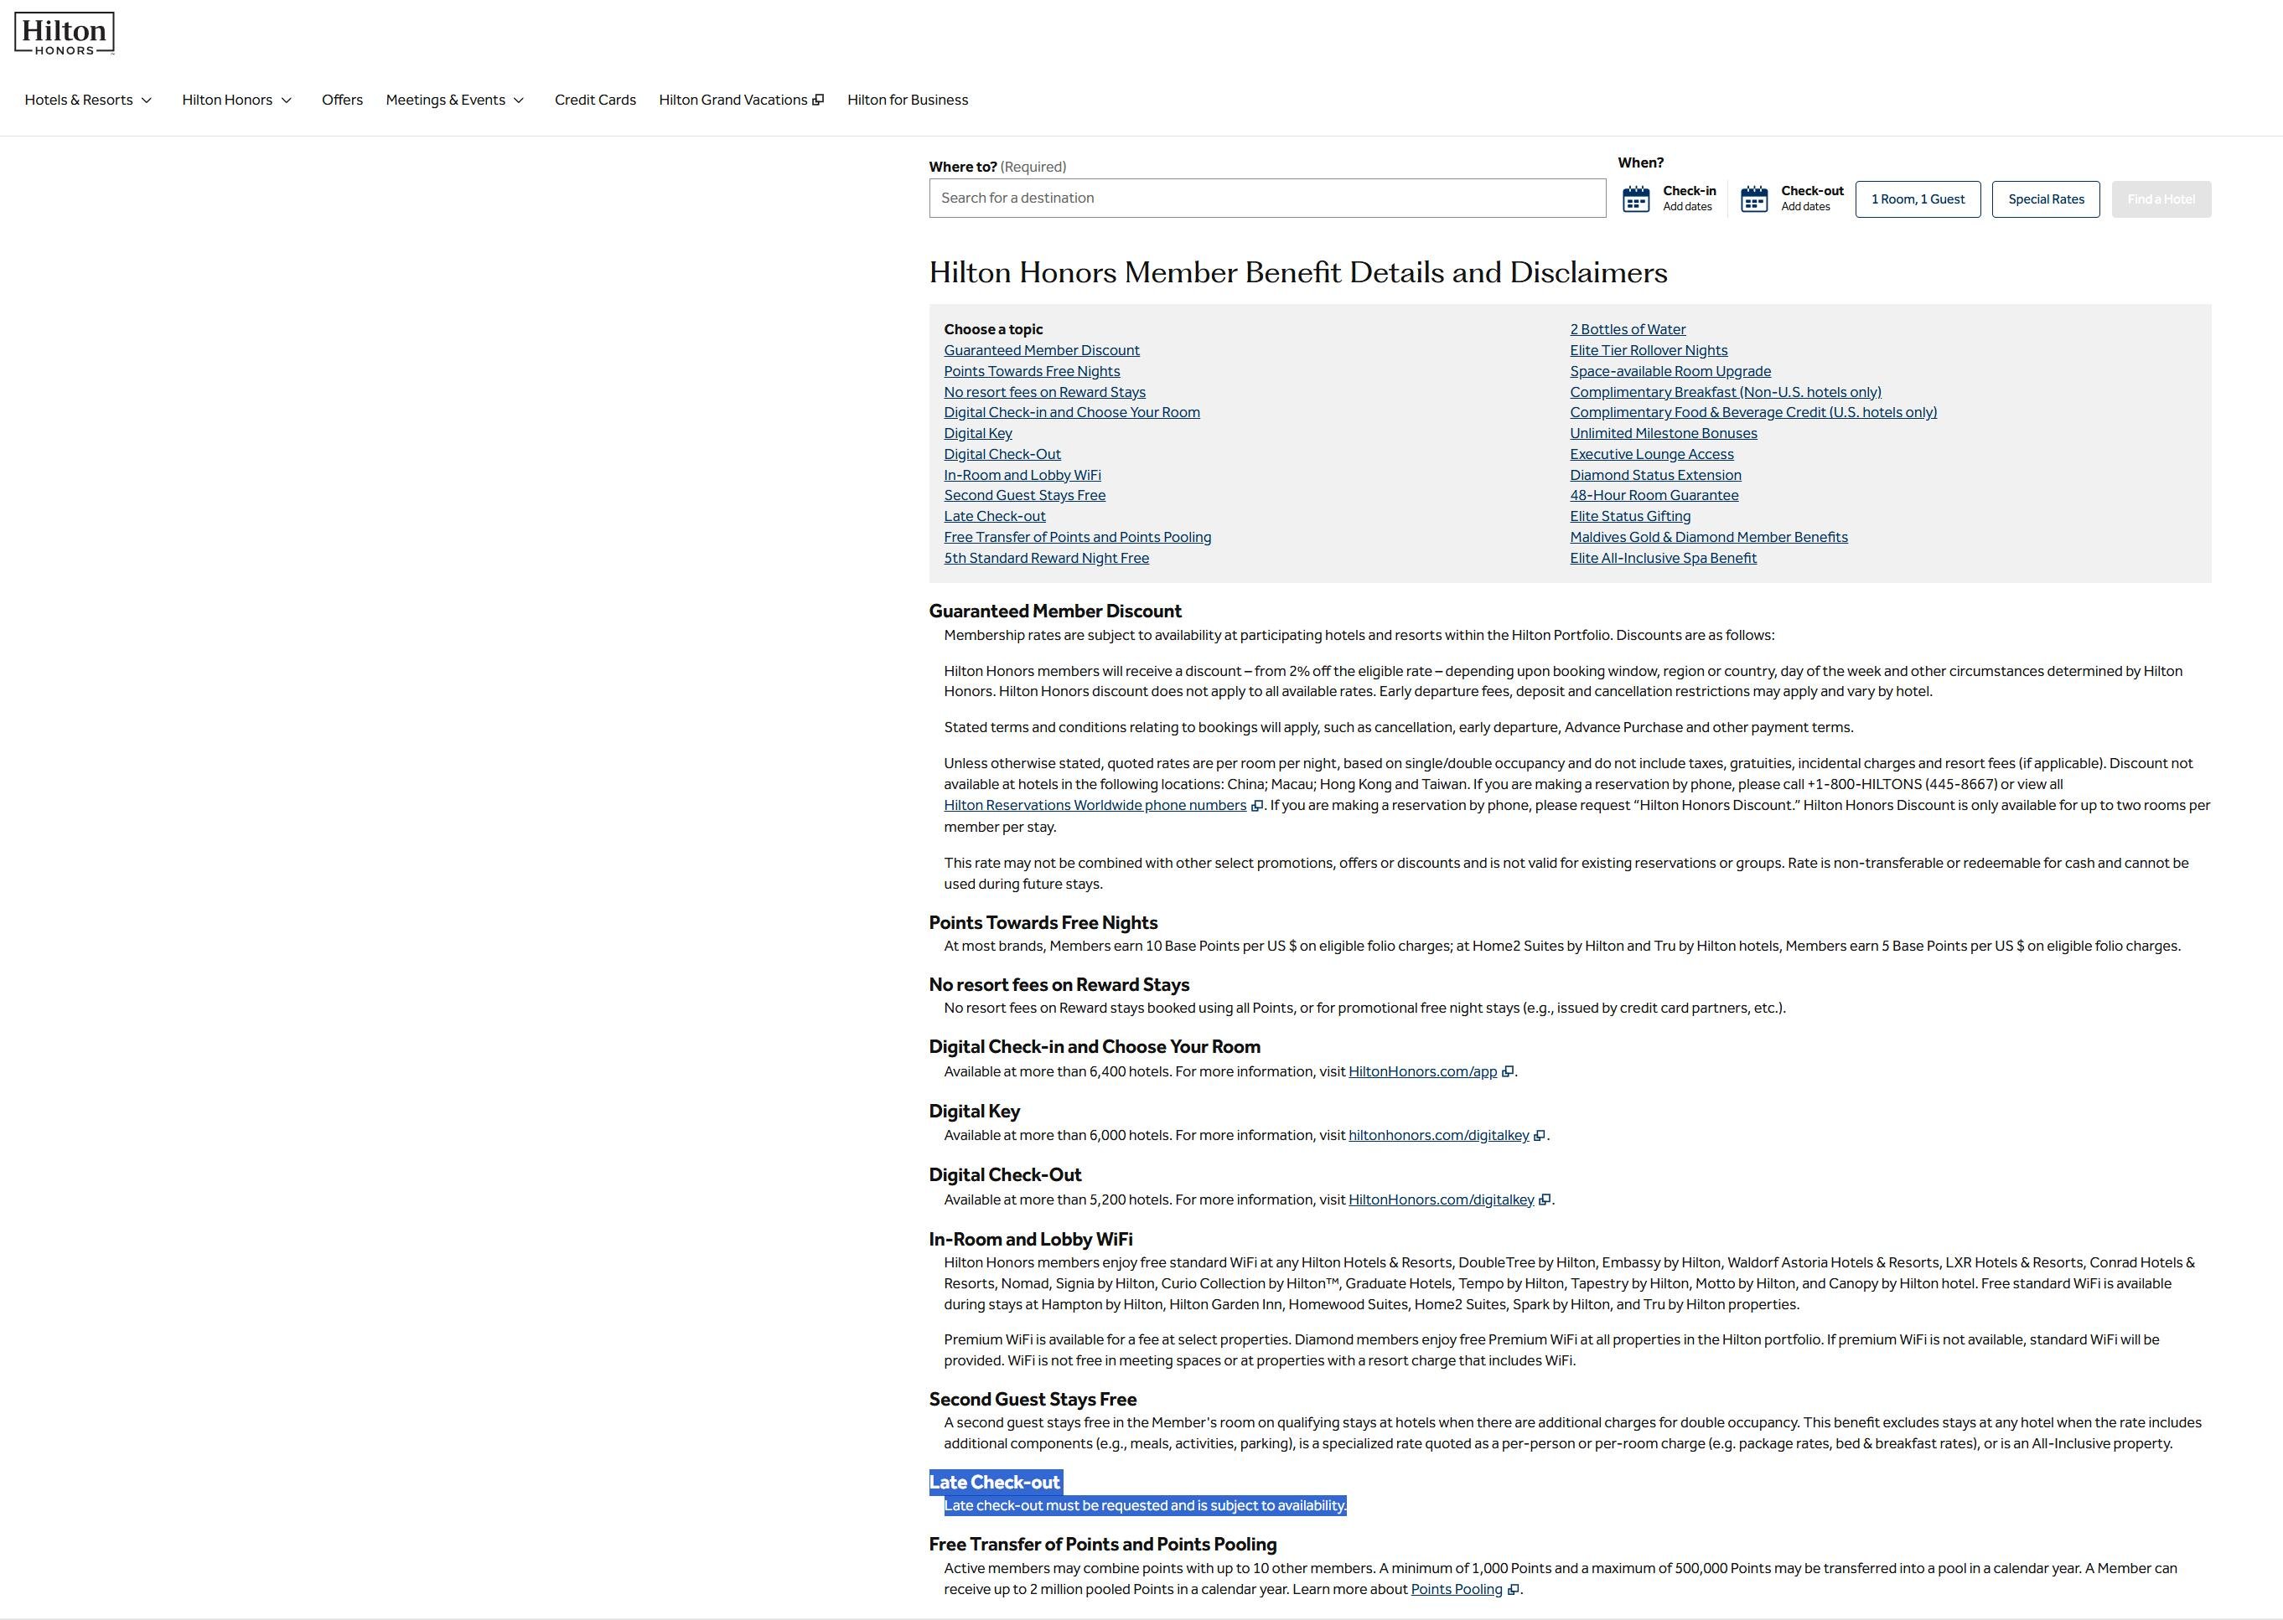Viewport: 2283px width, 1620px height.
Task: Click external-link icon beside Hilton Grand Vacations
Action: tap(818, 100)
